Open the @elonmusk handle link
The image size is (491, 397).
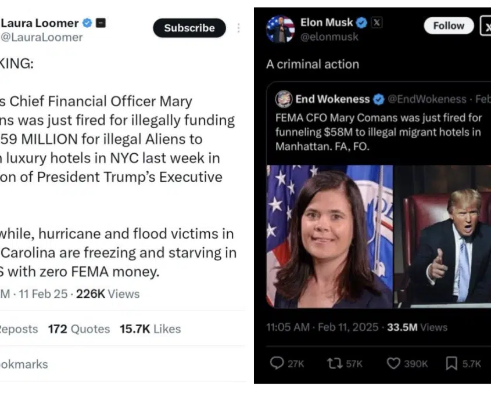click(x=329, y=37)
